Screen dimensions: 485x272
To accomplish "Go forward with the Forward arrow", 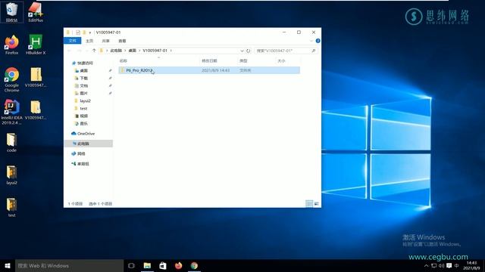I will click(x=79, y=51).
